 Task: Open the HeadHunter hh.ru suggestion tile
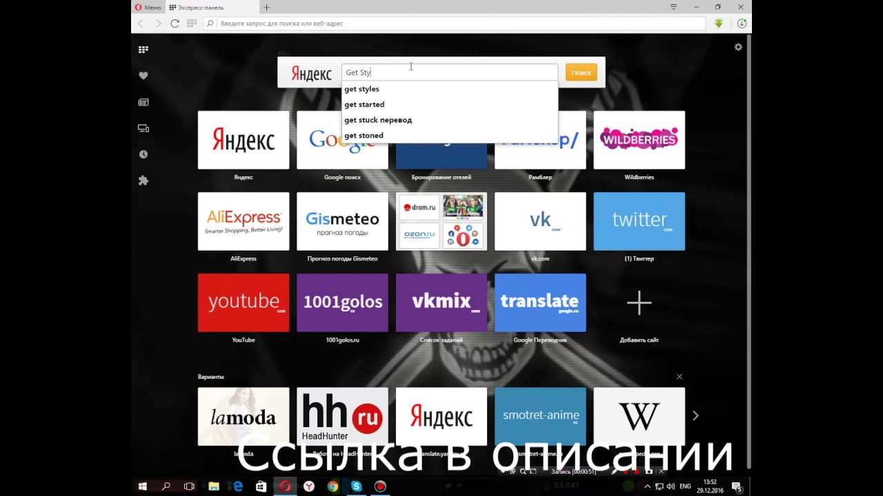pos(342,416)
